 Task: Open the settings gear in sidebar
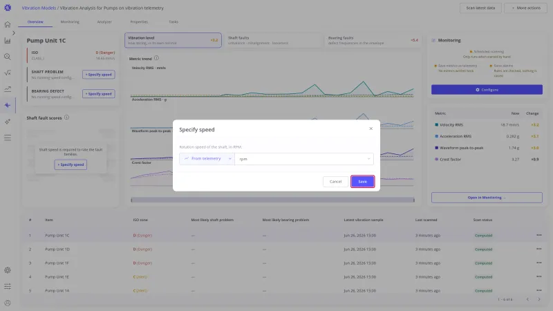click(8, 270)
